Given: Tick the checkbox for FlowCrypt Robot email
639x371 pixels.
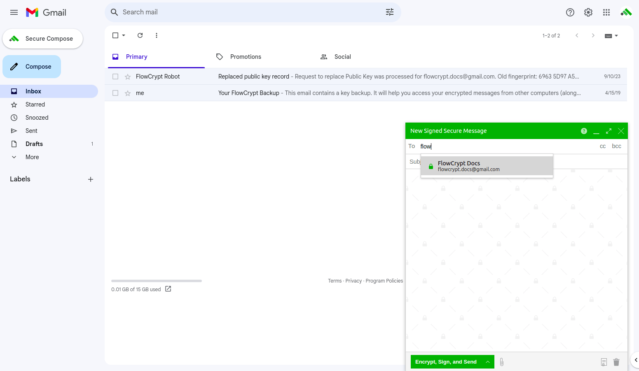Looking at the screenshot, I should tap(115, 77).
